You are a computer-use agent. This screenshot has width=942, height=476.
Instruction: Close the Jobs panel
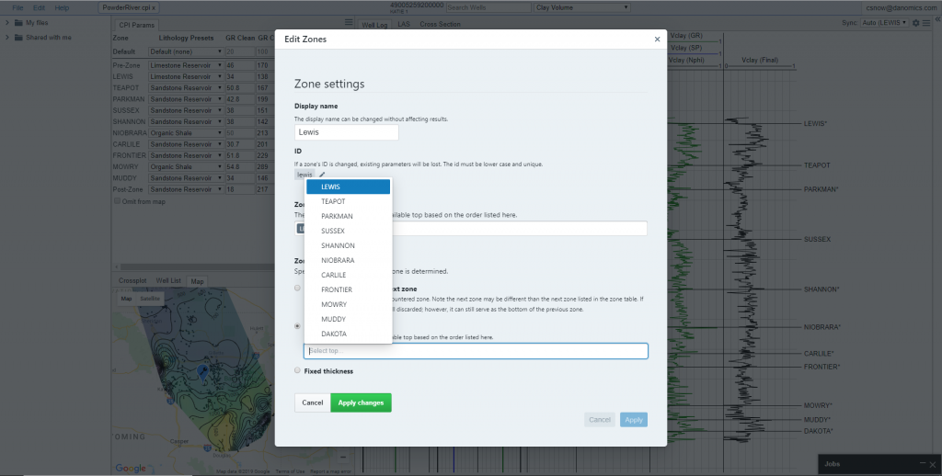(x=933, y=464)
